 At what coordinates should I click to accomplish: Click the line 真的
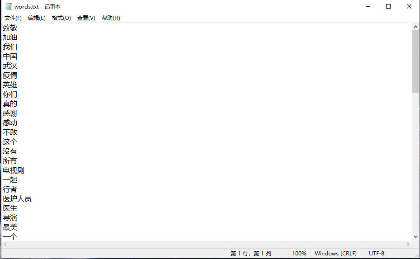pos(10,104)
